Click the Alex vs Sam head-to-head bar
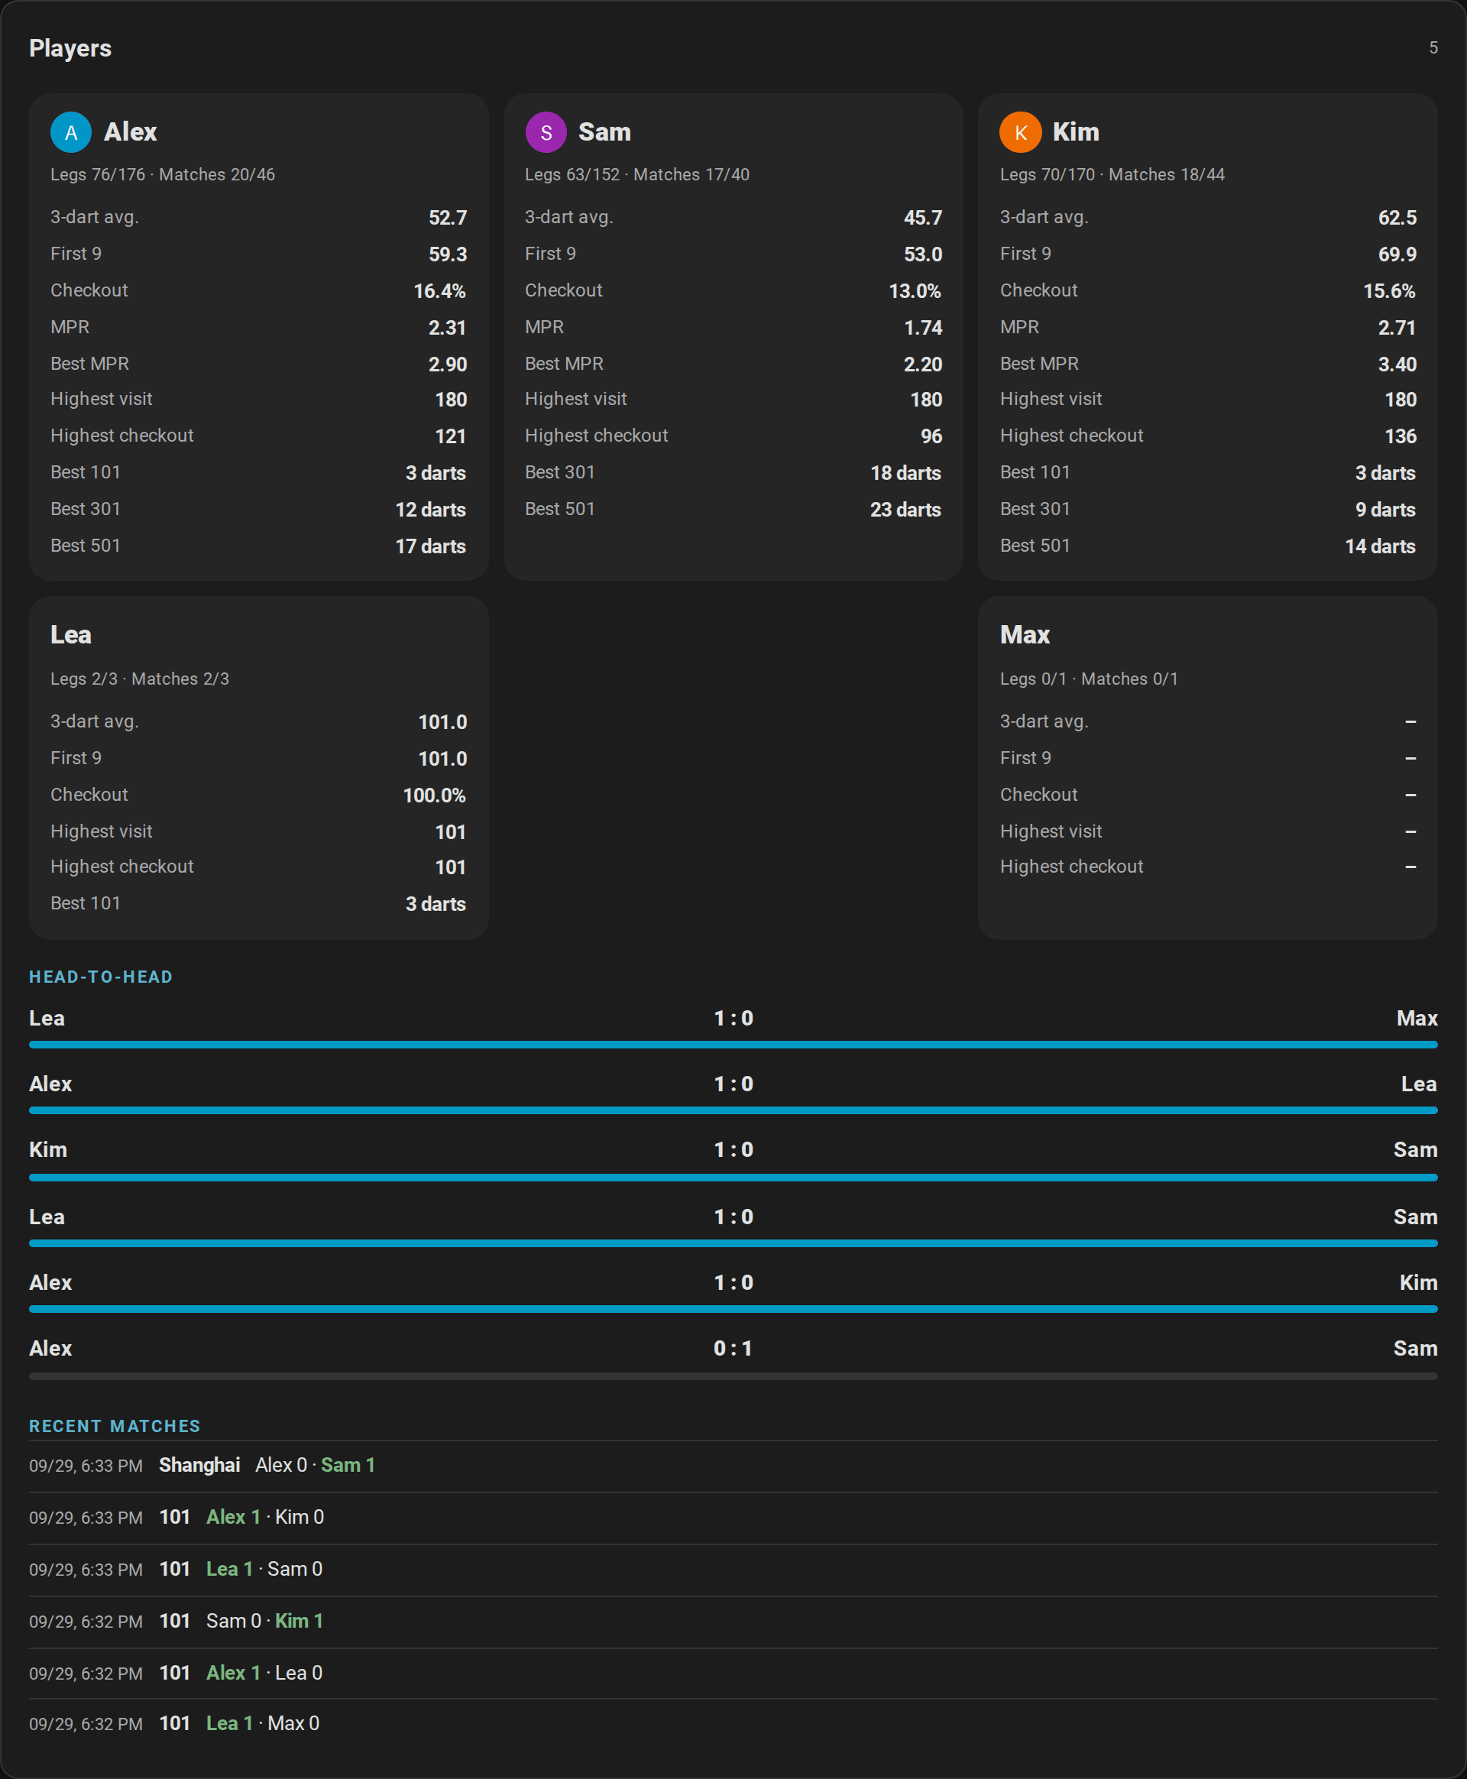This screenshot has height=1779, width=1467. (733, 1376)
